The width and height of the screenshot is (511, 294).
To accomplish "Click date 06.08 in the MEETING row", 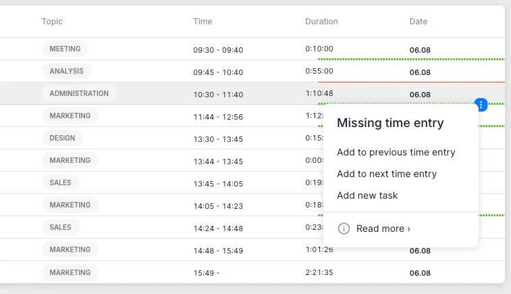I will coord(420,50).
